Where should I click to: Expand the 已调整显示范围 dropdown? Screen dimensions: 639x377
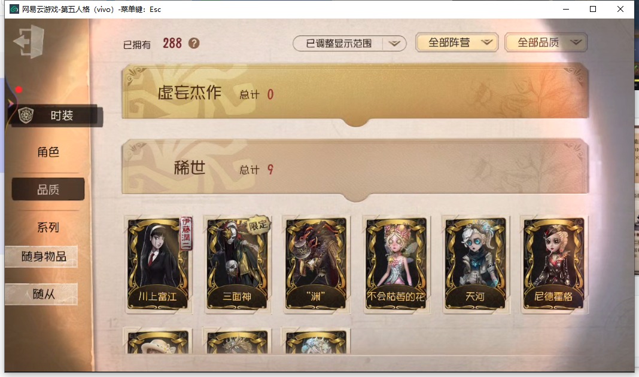tap(349, 43)
